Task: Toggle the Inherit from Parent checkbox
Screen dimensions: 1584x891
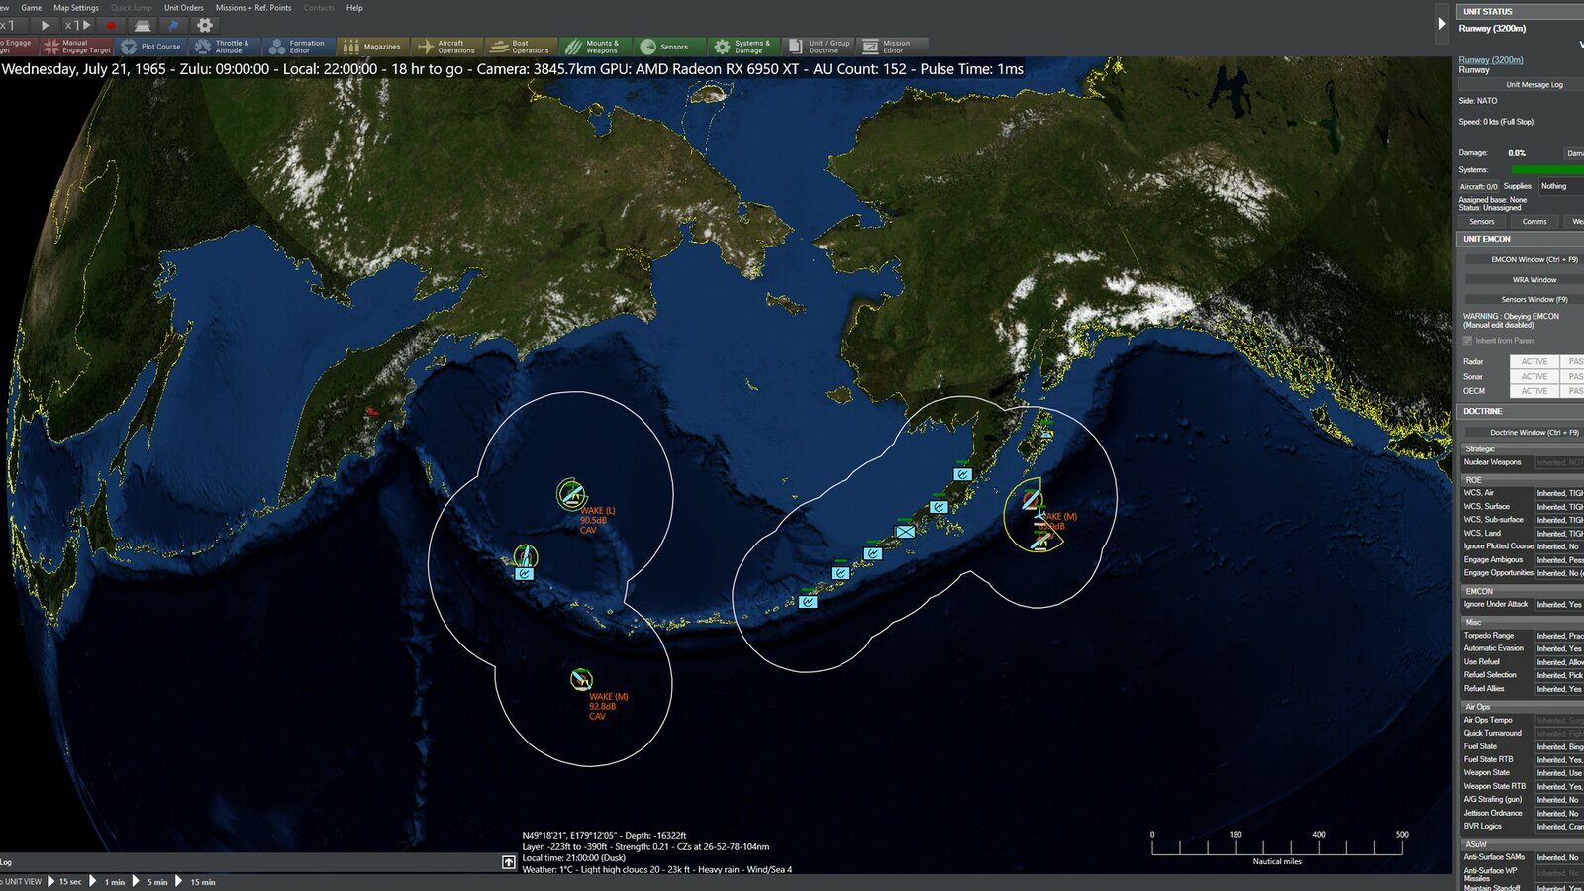Action: [x=1468, y=341]
